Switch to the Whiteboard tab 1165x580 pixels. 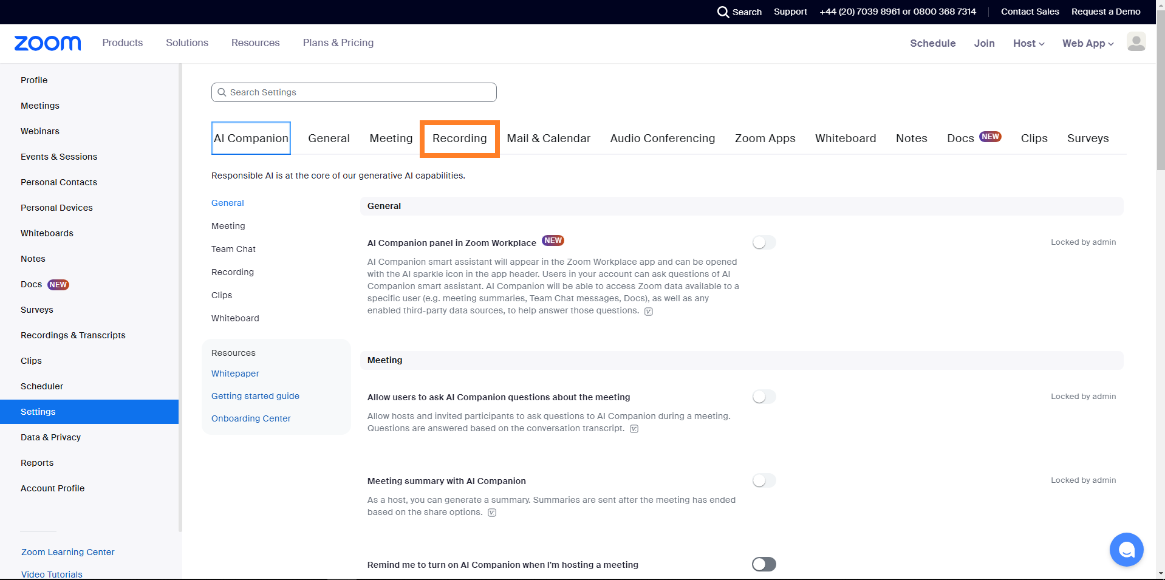846,138
